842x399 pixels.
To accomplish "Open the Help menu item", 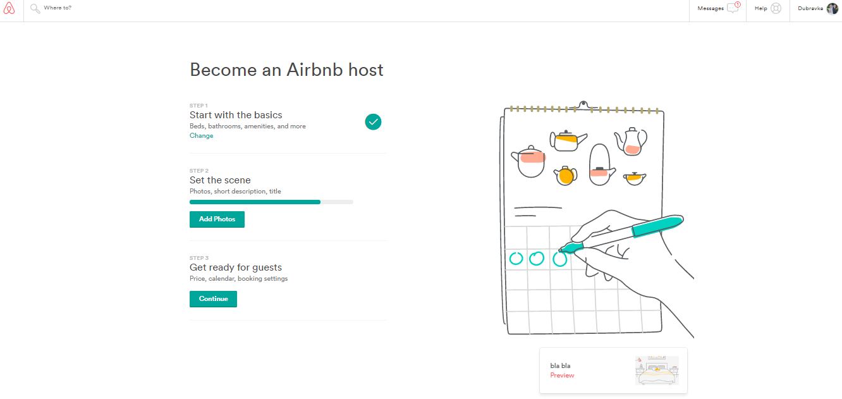I will (760, 9).
